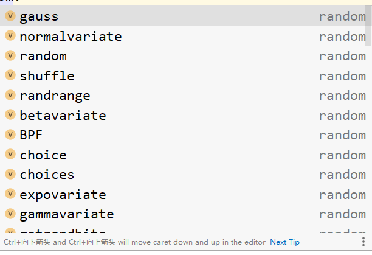Screen dimensions: 372x255
Task: Click the variable icon beside gammavariate
Action: (10, 214)
